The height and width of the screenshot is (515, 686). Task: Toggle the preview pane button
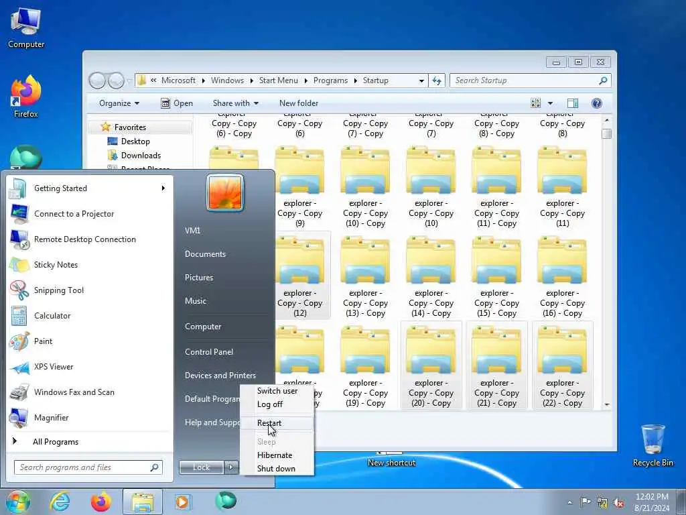coord(573,103)
